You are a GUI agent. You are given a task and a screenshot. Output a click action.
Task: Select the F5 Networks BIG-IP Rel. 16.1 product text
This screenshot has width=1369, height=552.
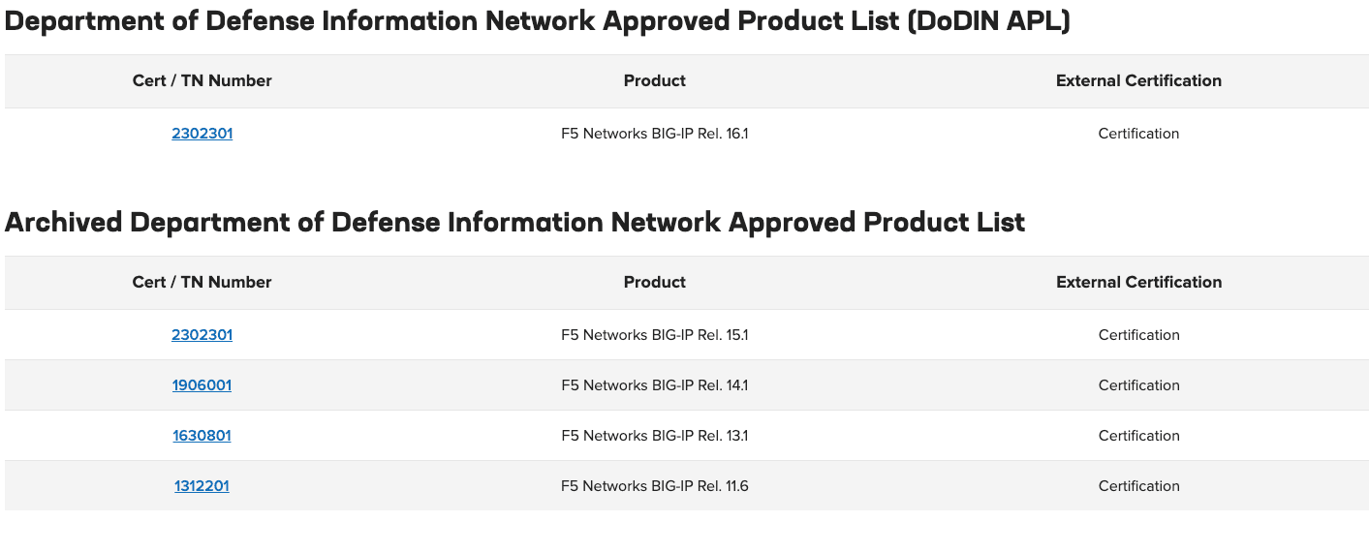654,134
